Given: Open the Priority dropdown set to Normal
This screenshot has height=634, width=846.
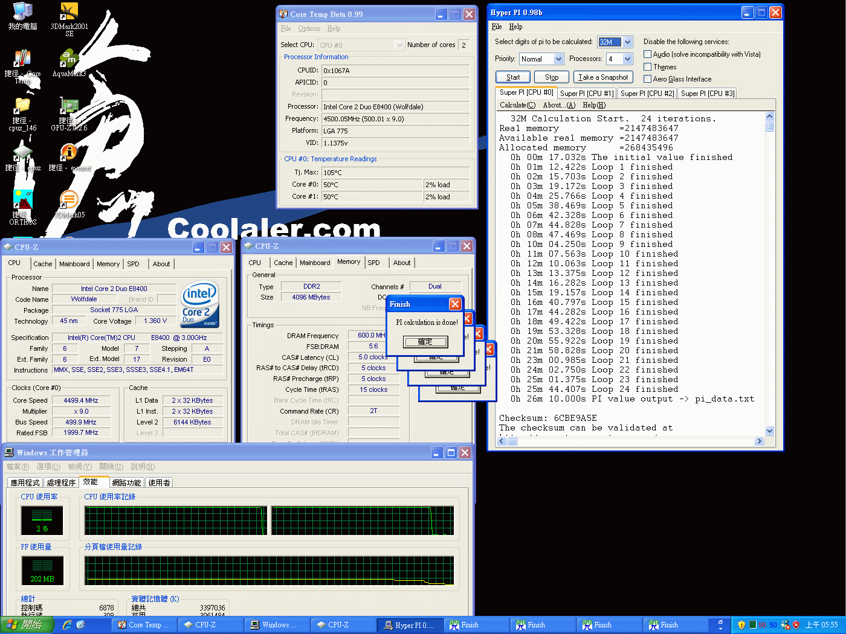Looking at the screenshot, I should [559, 59].
